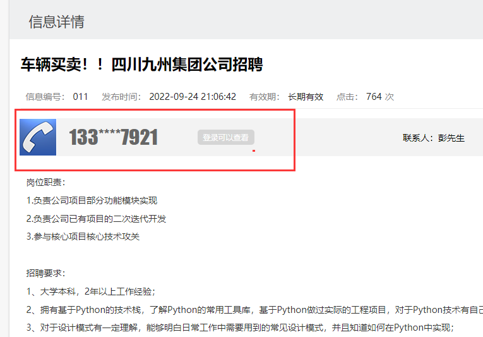Click the 信息编号 label
This screenshot has width=483, height=337.
coord(45,97)
